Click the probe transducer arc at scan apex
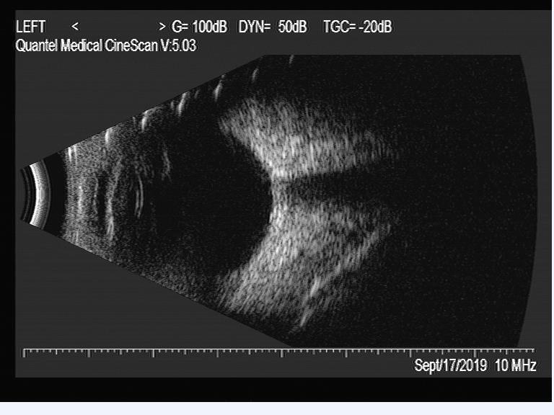554x415 pixels. pos(35,193)
